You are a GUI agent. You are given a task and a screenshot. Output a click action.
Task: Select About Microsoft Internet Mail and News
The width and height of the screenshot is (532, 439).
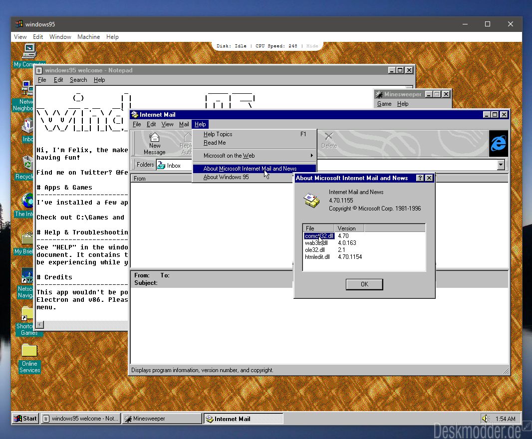click(x=255, y=169)
